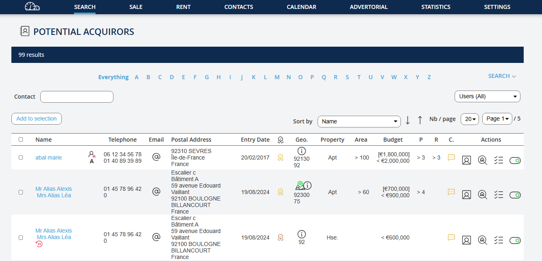
Task: Open the abal marie contact link
Action: coord(48,157)
